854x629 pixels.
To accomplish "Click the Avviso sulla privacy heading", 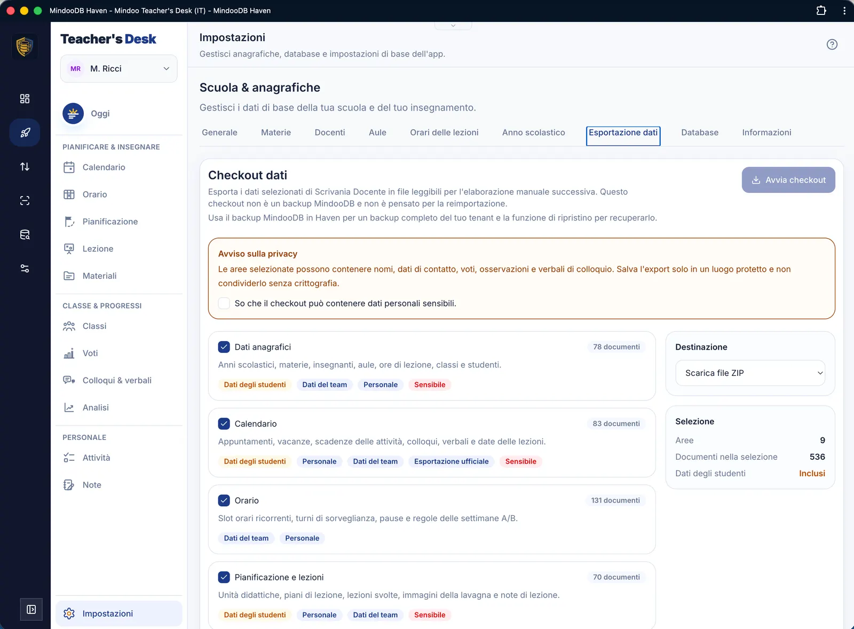I will pyautogui.click(x=258, y=254).
